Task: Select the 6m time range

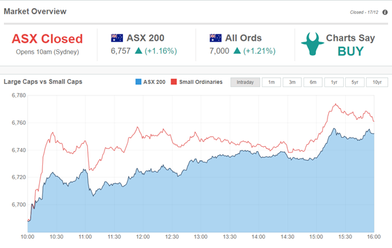Action: [313, 82]
